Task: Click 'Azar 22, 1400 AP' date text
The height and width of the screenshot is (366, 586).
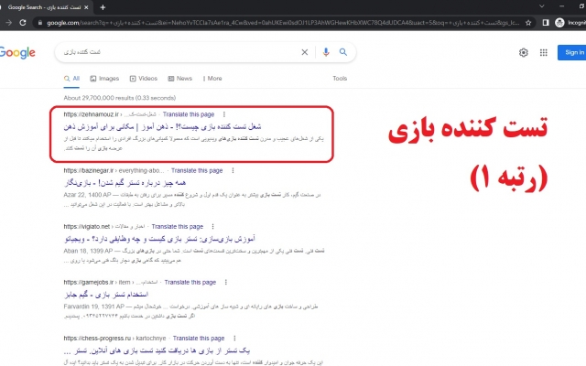Action: click(88, 195)
